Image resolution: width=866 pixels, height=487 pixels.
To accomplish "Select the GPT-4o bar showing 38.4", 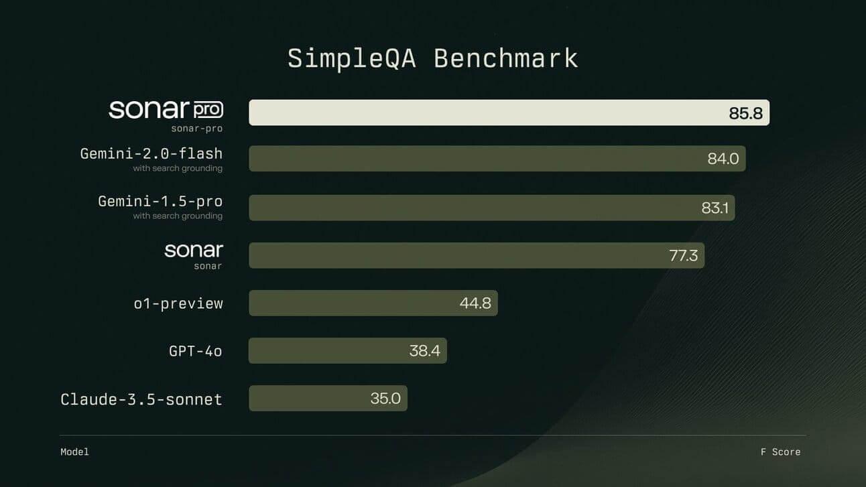I will 347,350.
